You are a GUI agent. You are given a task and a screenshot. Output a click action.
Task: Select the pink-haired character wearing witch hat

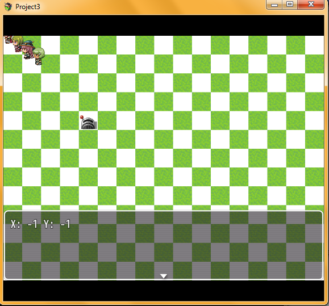[27, 49]
